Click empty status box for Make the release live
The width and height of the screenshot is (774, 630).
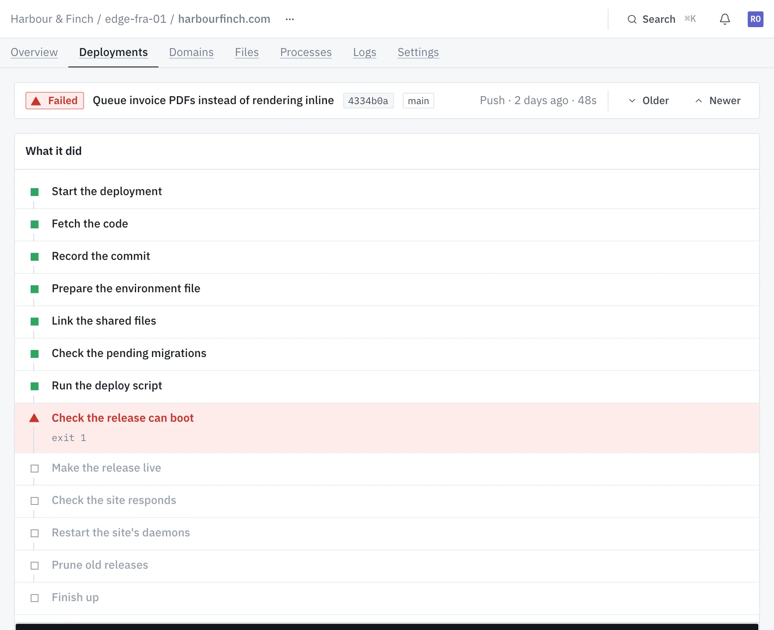point(35,469)
